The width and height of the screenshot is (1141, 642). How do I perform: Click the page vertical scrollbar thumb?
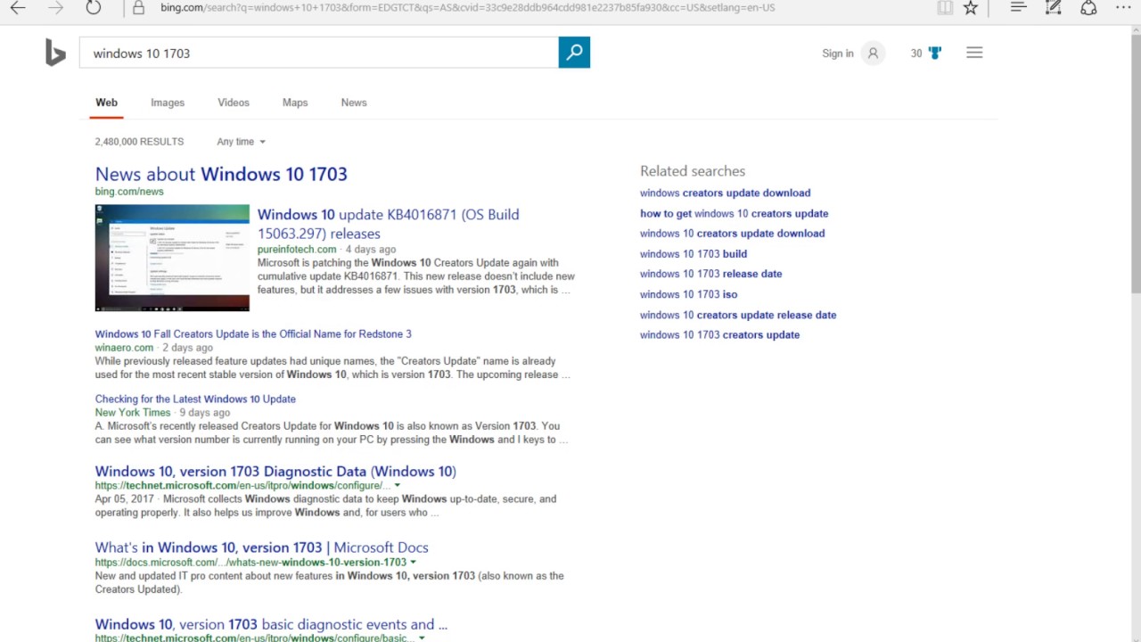1135,165
